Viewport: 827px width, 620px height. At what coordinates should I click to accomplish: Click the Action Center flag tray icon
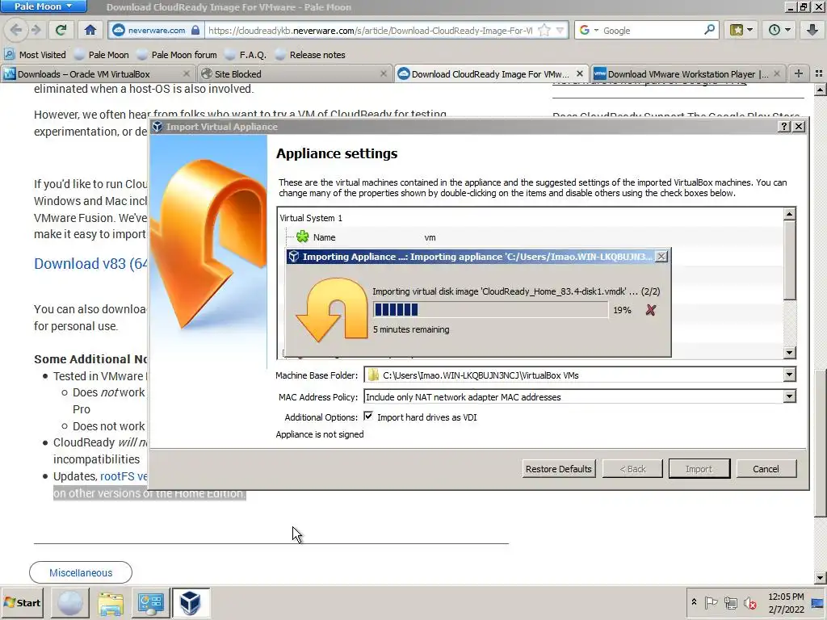point(711,602)
